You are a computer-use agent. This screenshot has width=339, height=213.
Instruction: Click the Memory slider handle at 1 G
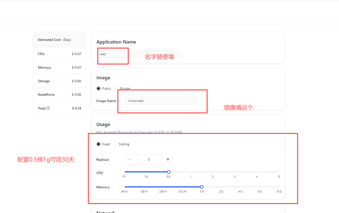[x=202, y=187]
